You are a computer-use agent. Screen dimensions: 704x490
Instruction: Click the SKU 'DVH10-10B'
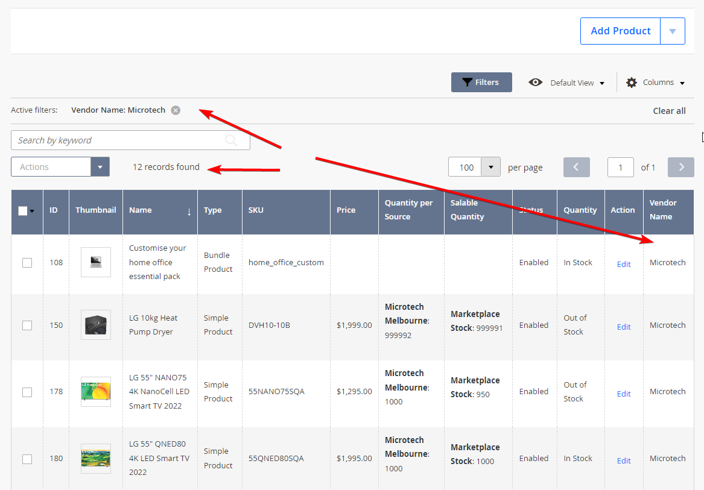269,325
